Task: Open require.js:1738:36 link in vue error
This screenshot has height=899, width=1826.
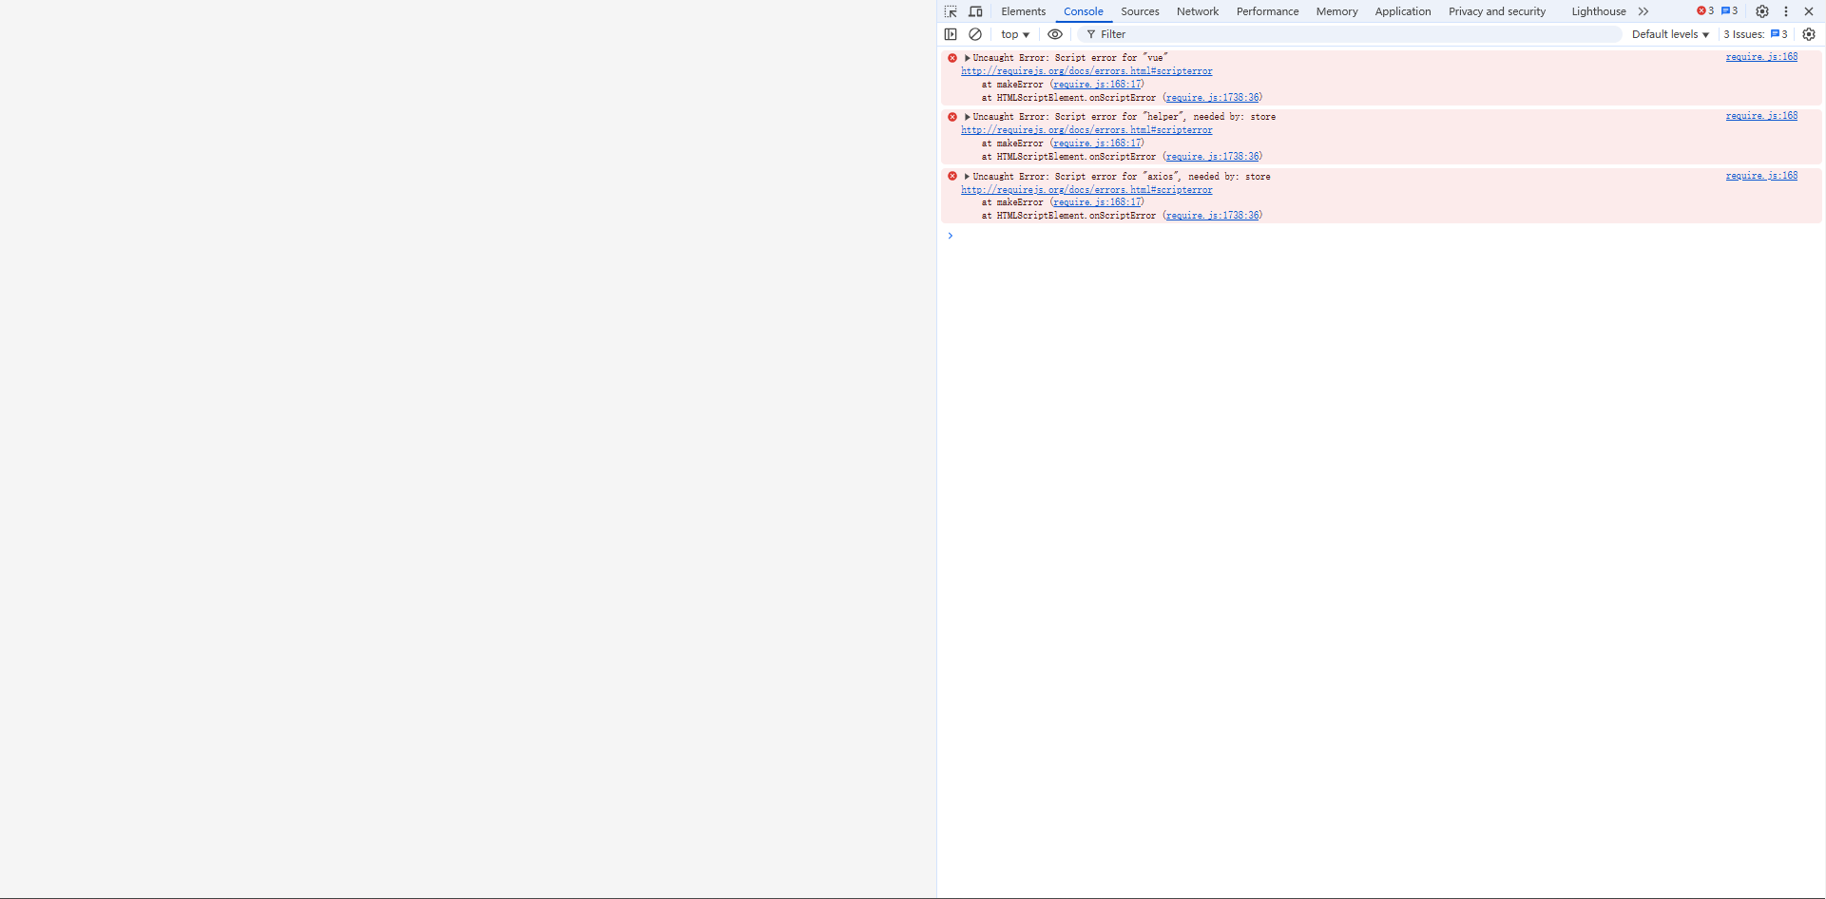Action: pyautogui.click(x=1212, y=98)
